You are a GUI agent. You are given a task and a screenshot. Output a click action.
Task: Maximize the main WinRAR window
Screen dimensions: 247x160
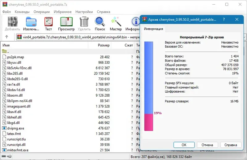pyautogui.click(x=227, y=4)
